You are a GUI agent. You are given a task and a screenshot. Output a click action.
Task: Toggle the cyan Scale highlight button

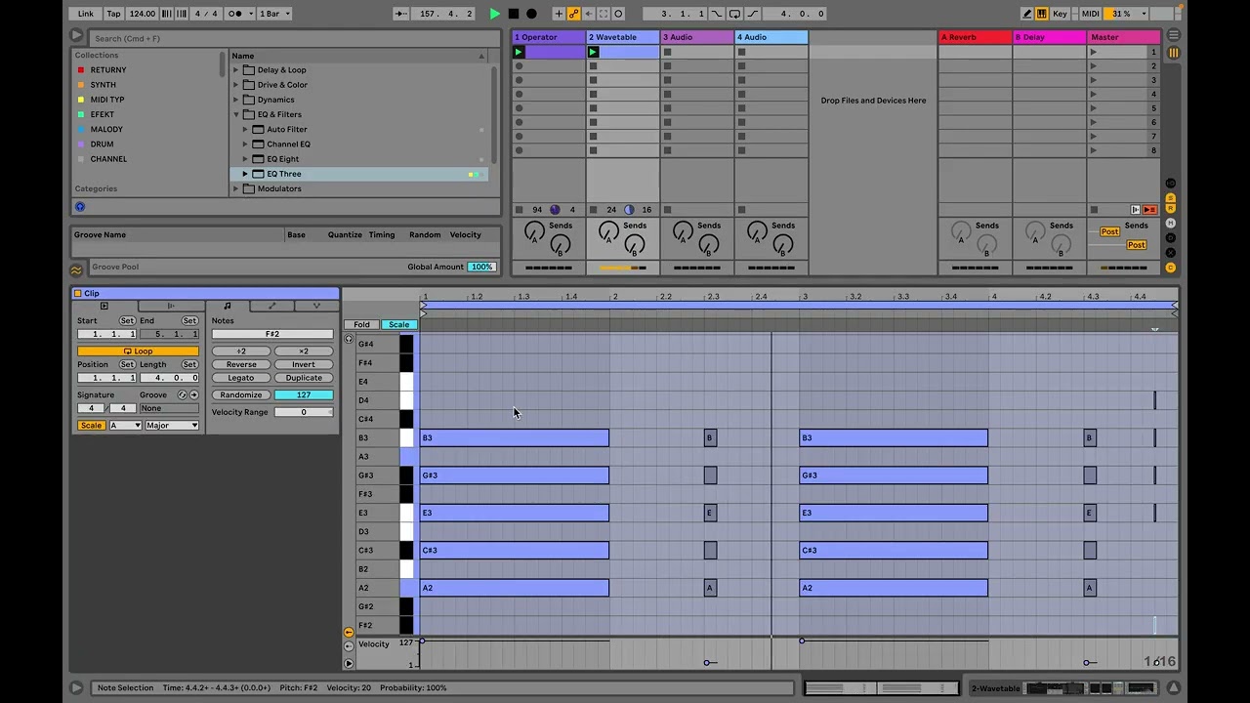pos(398,324)
